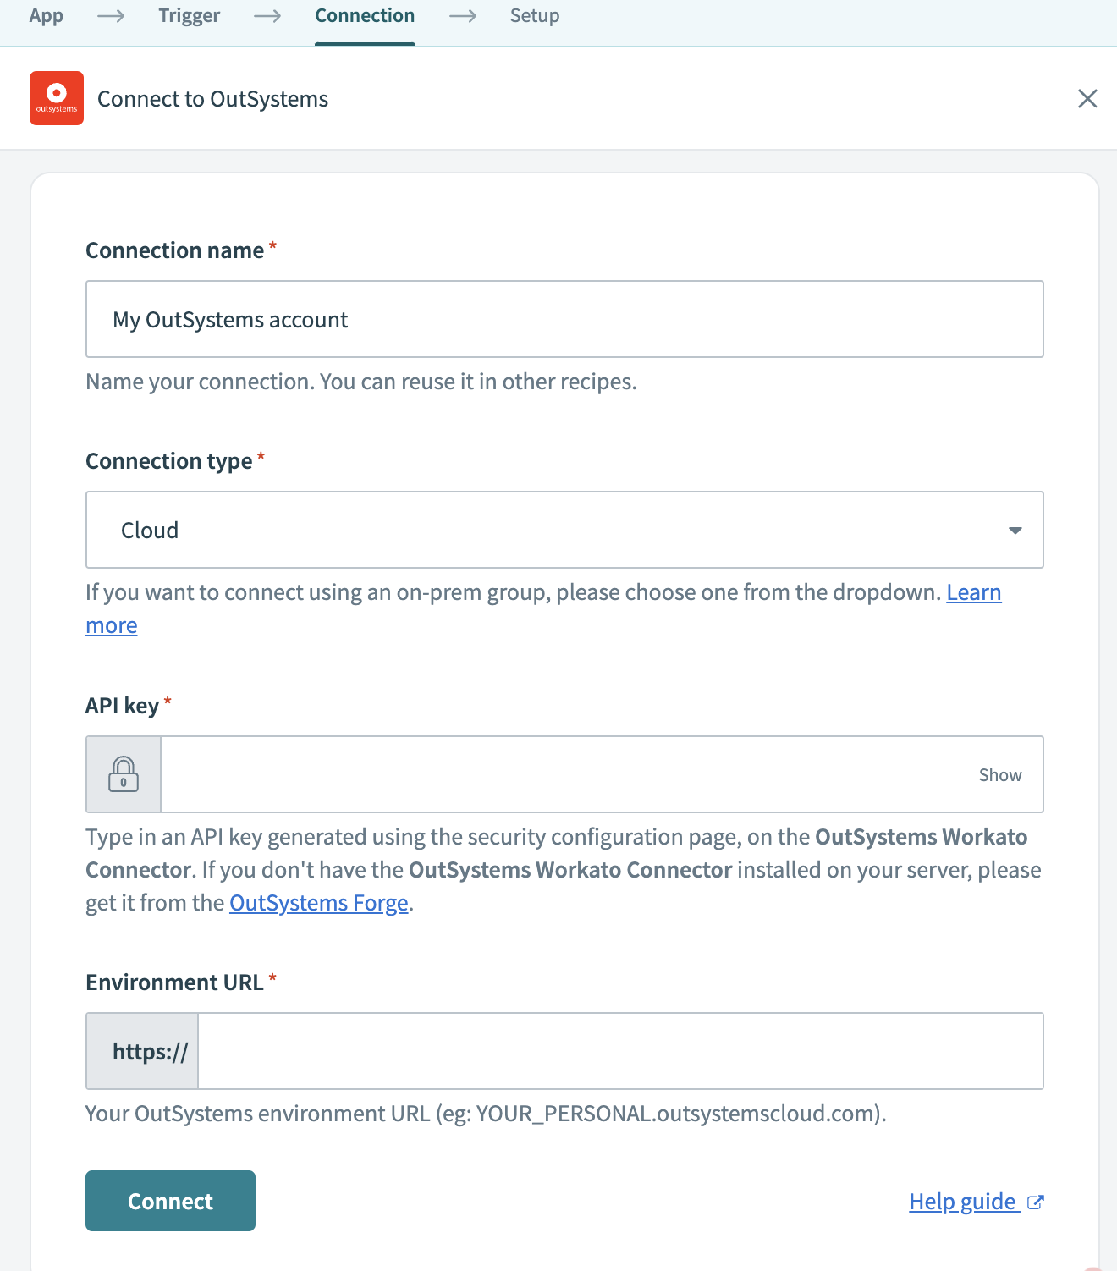Click the arrow between Trigger and Connection
The height and width of the screenshot is (1271, 1117).
click(x=267, y=16)
